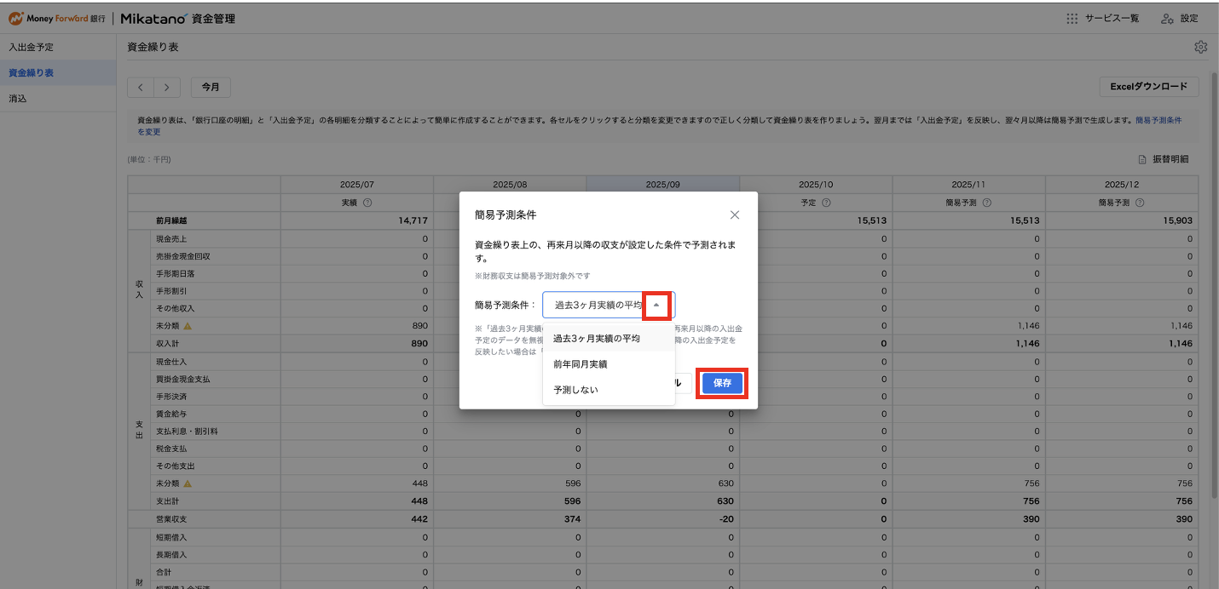
Task: Follow the 簡易予測条件を変更 link
Action: (x=1158, y=120)
